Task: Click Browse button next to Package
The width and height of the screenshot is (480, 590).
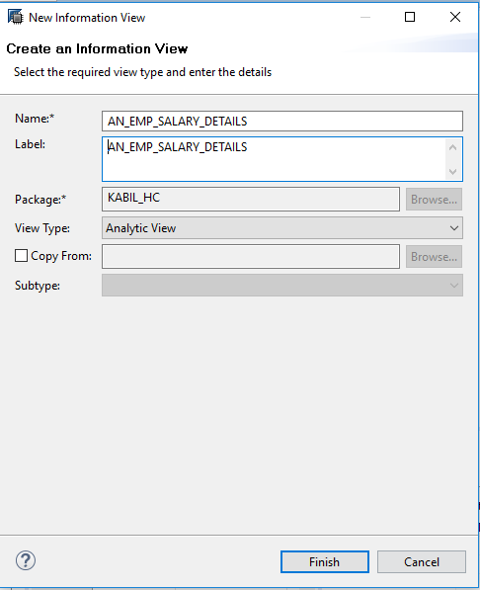Action: pos(434,200)
